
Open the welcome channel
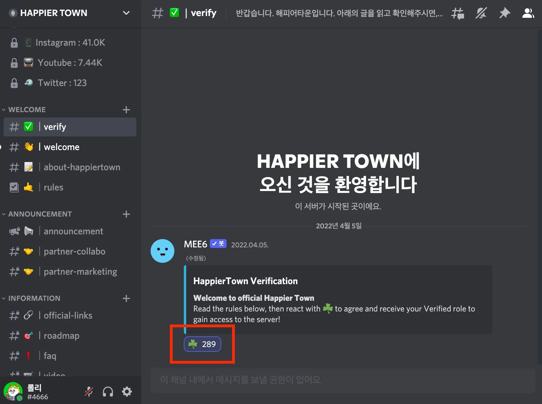pos(70,147)
